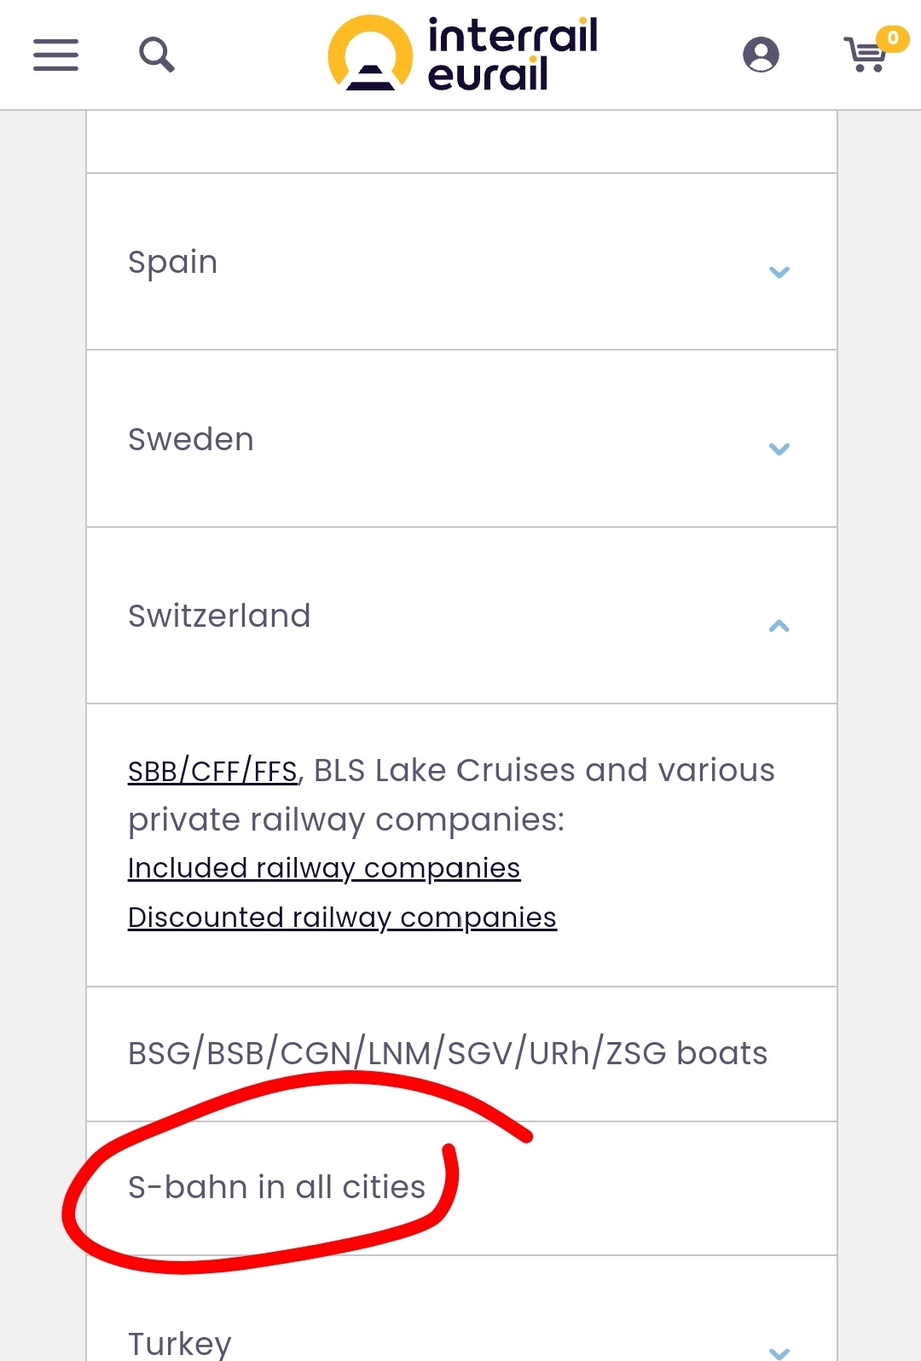The image size is (921, 1361).
Task: View the shopping cart
Action: pos(865,55)
